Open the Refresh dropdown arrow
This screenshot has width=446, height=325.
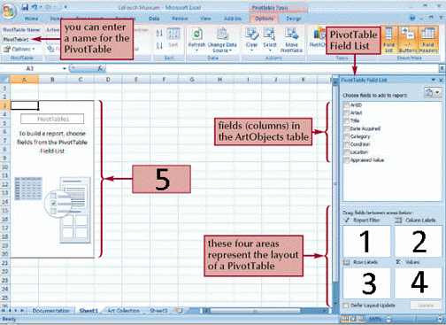(196, 50)
